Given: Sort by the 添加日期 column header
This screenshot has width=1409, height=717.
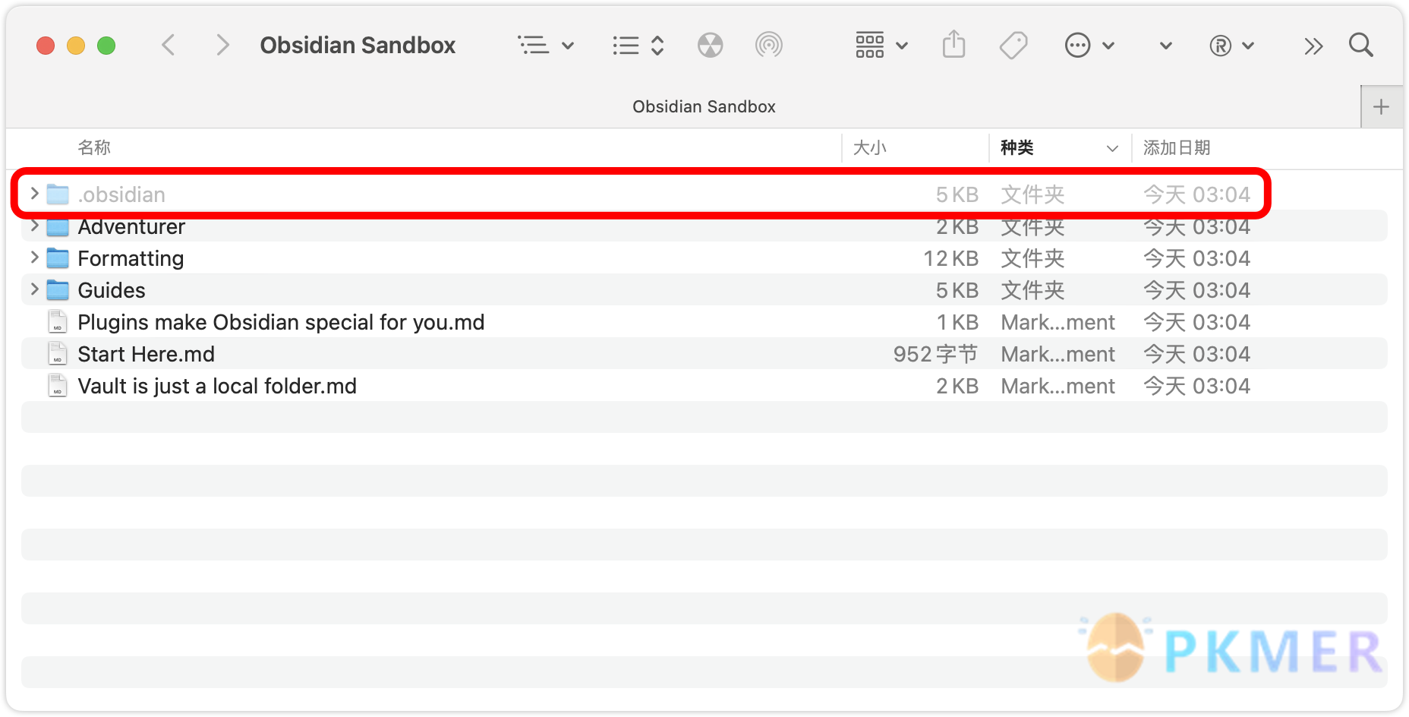Looking at the screenshot, I should point(1177,147).
